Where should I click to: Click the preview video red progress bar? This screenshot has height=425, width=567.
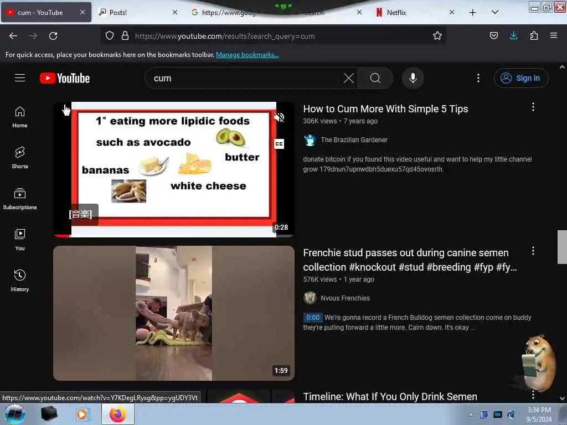click(x=62, y=236)
